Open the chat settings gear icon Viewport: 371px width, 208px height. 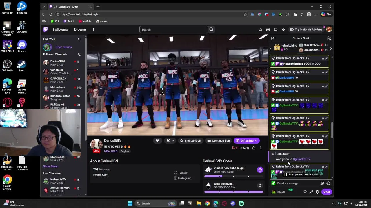317,192
